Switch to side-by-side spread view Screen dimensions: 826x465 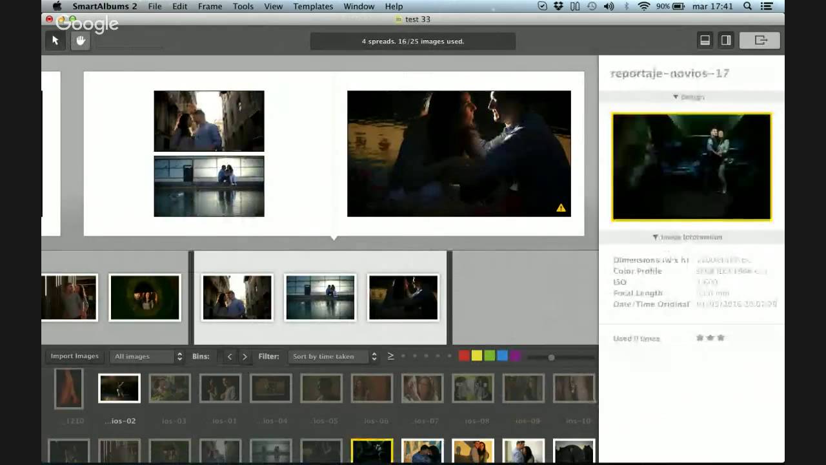click(x=725, y=39)
